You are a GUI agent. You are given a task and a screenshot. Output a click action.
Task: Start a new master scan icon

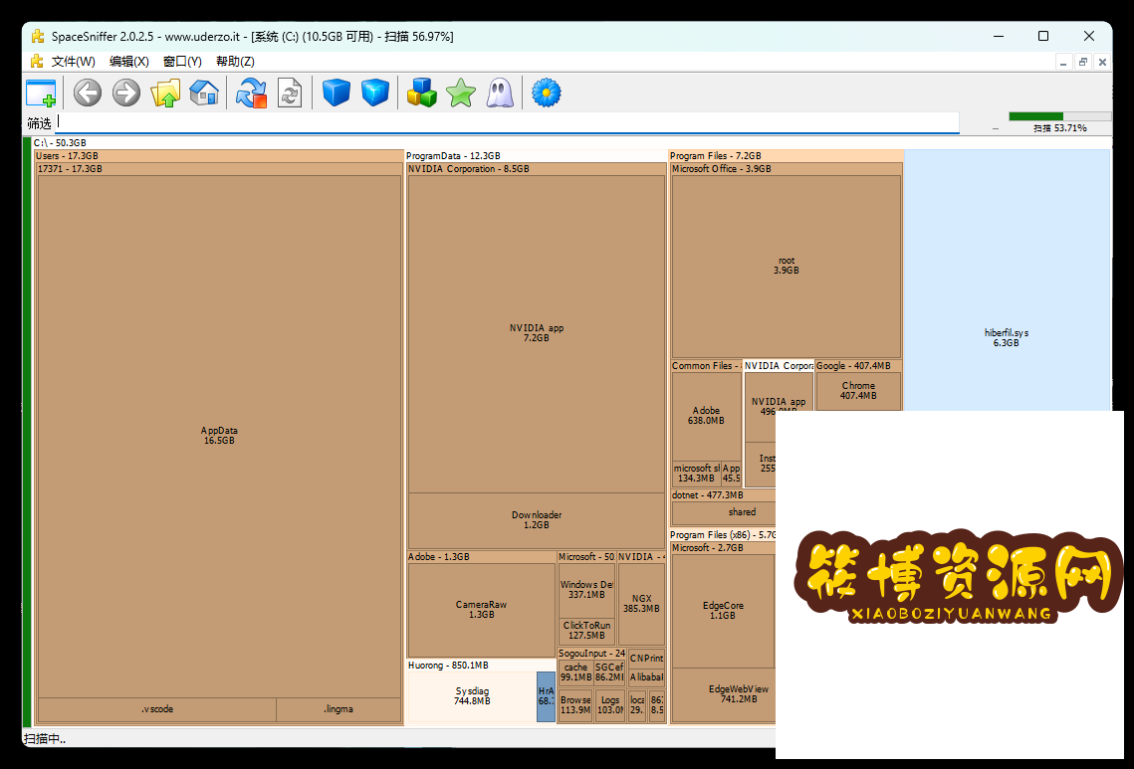click(251, 94)
